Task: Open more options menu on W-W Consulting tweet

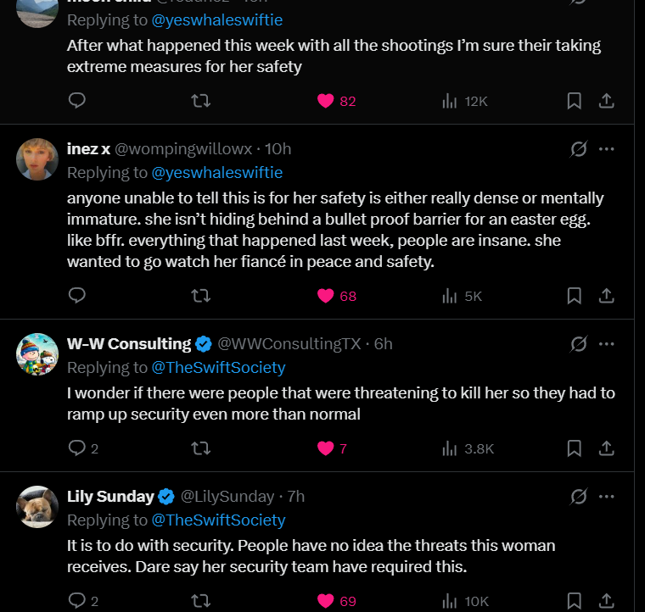Action: [x=607, y=344]
